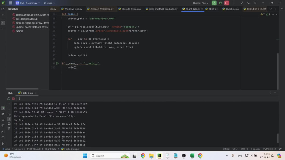Viewport: 285px width, 160px height.
Task: Hide the Run tool window
Action: (x=275, y=93)
